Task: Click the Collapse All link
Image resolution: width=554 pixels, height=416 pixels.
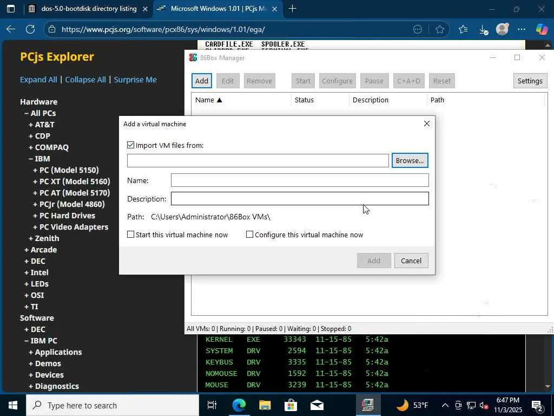Action: coord(85,80)
